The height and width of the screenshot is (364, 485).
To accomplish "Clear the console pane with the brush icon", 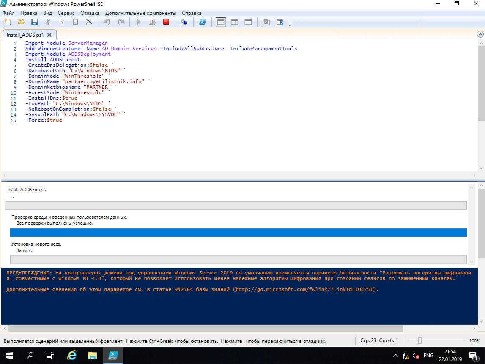I will pos(89,22).
